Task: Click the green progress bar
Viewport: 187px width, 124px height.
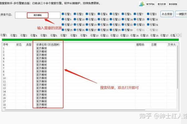Action: pyautogui.click(x=90, y=40)
